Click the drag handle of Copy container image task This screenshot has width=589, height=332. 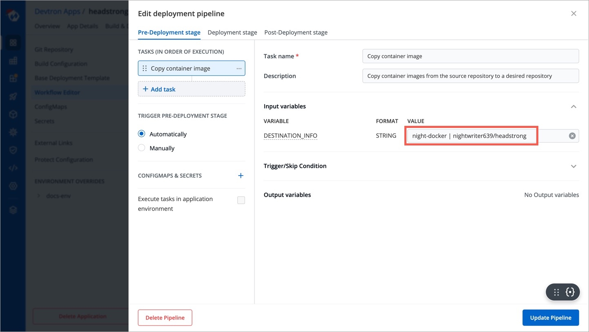coord(145,68)
